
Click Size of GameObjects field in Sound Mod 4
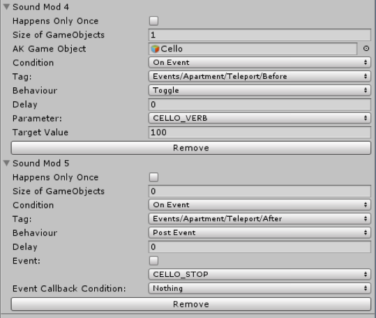pos(260,35)
